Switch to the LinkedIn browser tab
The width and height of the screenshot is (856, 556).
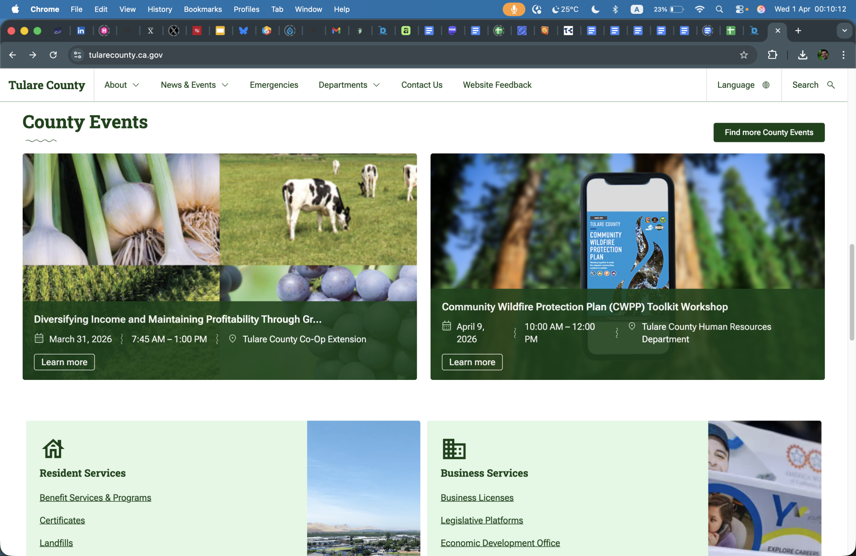tap(81, 31)
